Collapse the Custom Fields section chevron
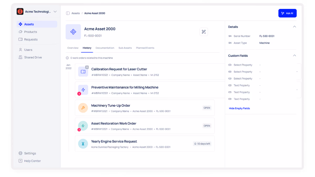This screenshot has height=177, width=315. 294,56
